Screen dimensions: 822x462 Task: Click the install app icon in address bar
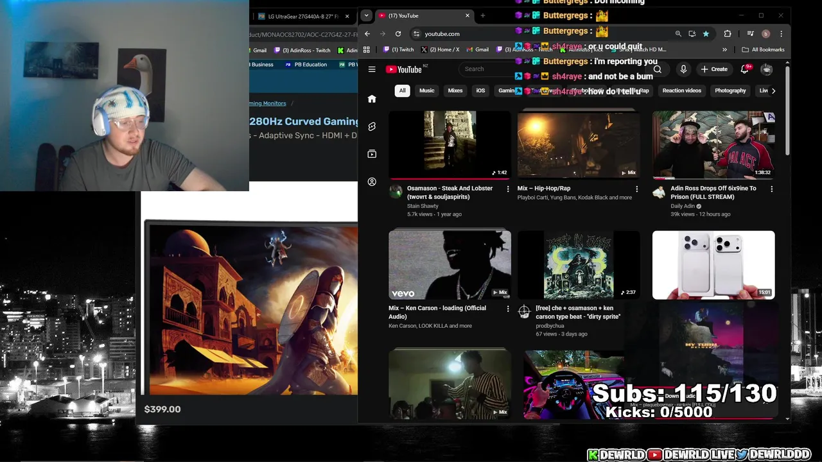tap(692, 33)
